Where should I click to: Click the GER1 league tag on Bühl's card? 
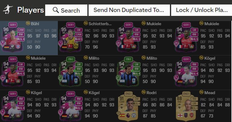coord(13,25)
